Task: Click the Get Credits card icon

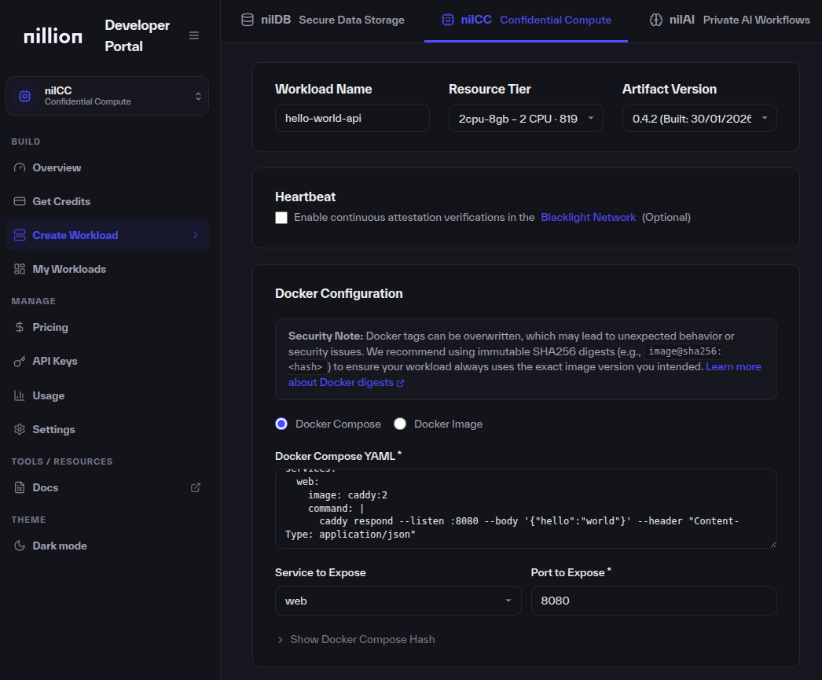Action: [x=20, y=201]
